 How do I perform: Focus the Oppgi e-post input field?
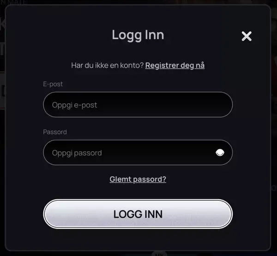pyautogui.click(x=138, y=105)
